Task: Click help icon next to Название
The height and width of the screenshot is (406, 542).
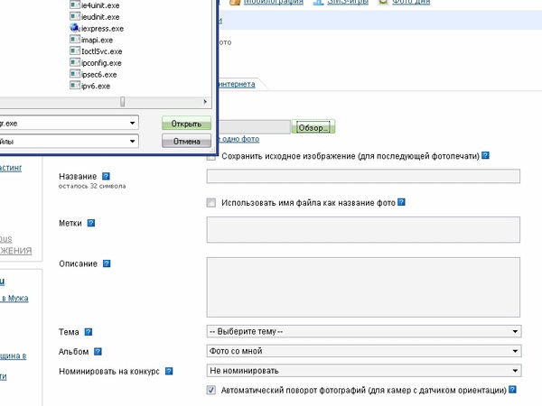Action: click(106, 176)
